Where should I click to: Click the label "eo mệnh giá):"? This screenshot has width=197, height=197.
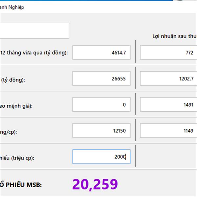point(16,106)
